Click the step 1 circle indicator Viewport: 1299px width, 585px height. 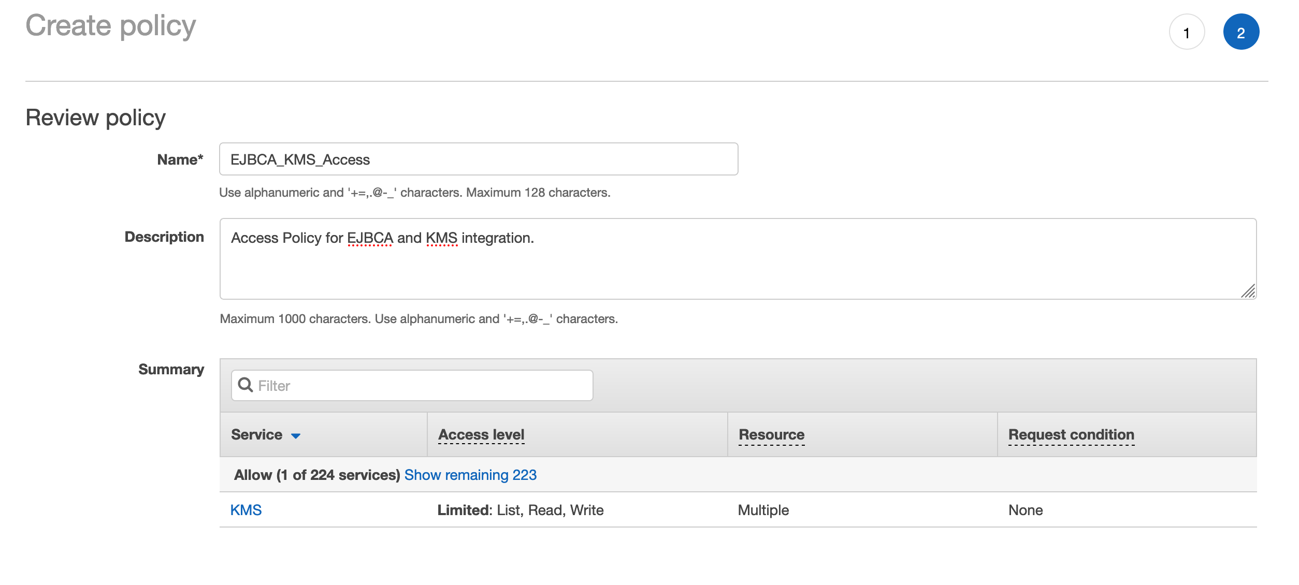pyautogui.click(x=1187, y=32)
